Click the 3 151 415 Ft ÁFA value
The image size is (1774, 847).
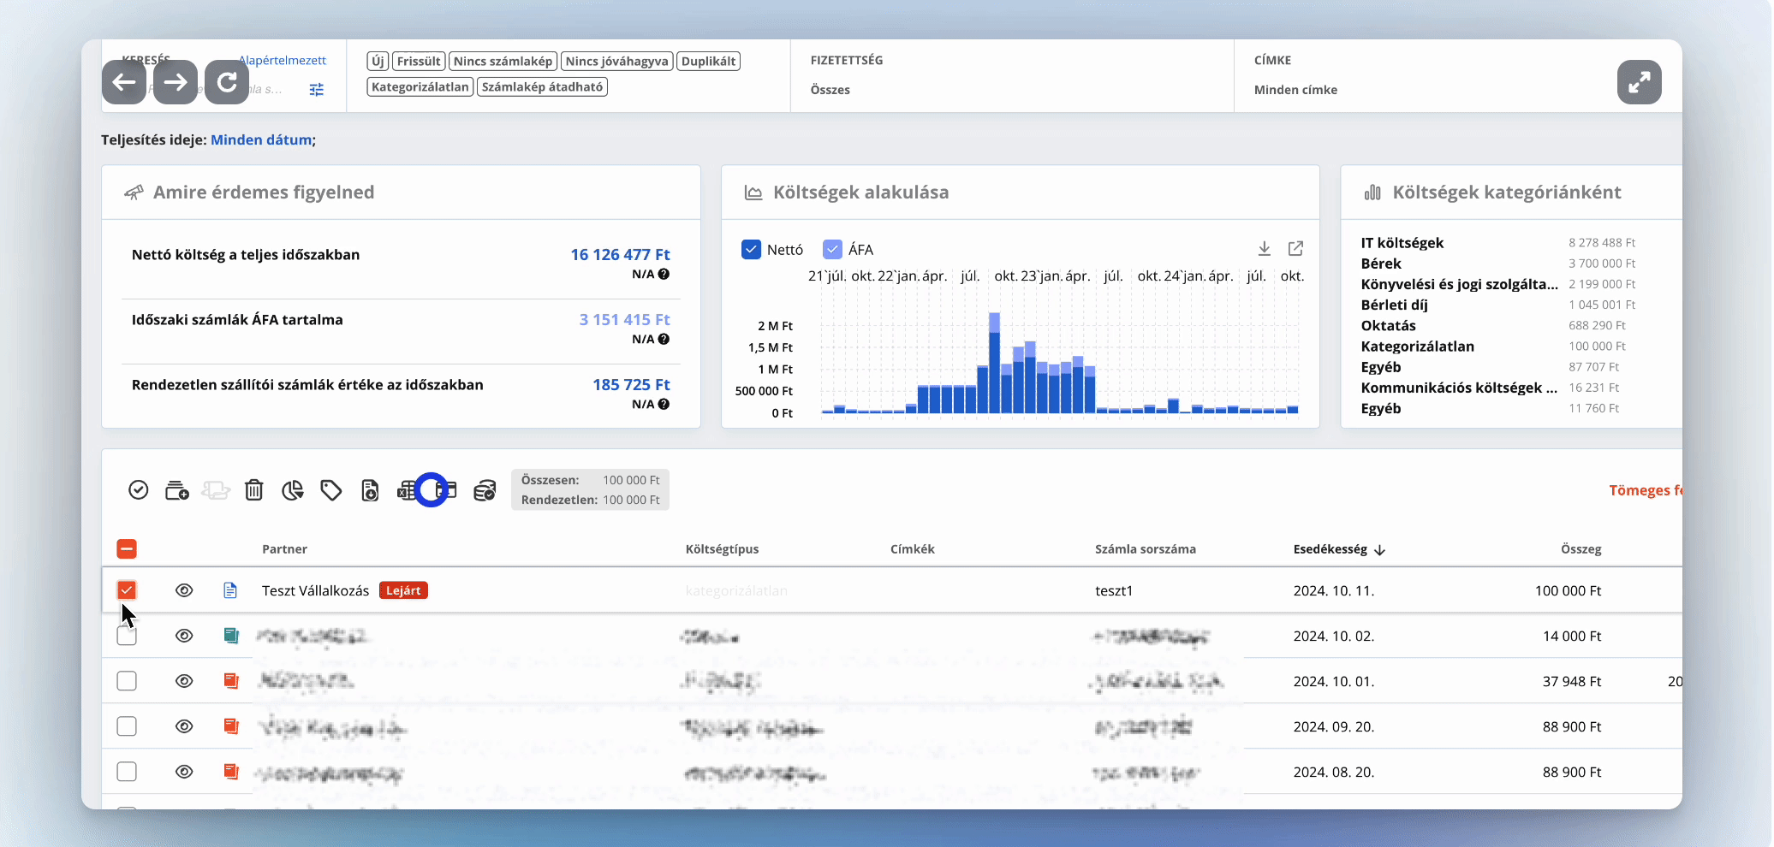pos(624,319)
